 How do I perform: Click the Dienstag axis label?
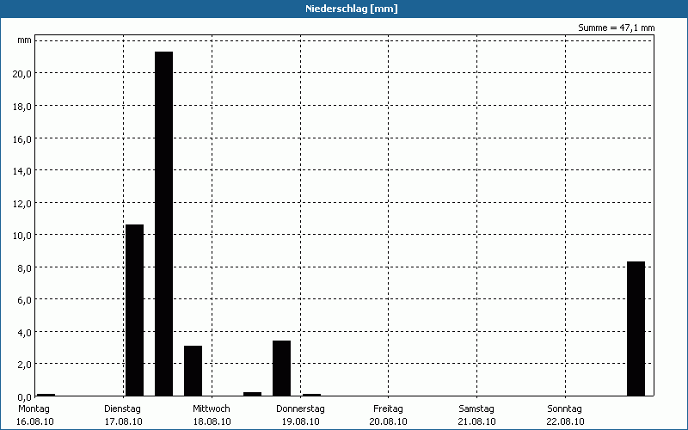[x=122, y=409]
